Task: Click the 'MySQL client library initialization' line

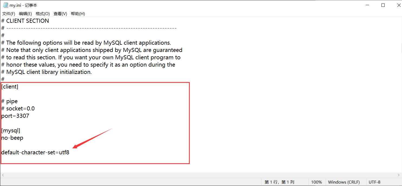Action: tap(47, 72)
